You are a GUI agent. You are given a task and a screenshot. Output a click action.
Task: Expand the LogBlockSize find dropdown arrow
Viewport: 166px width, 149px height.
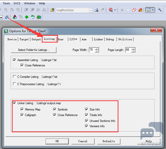[x=91, y=10]
